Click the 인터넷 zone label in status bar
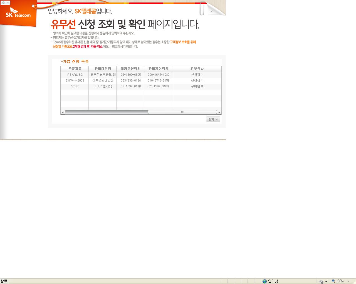This screenshot has width=356, height=284. click(273, 281)
